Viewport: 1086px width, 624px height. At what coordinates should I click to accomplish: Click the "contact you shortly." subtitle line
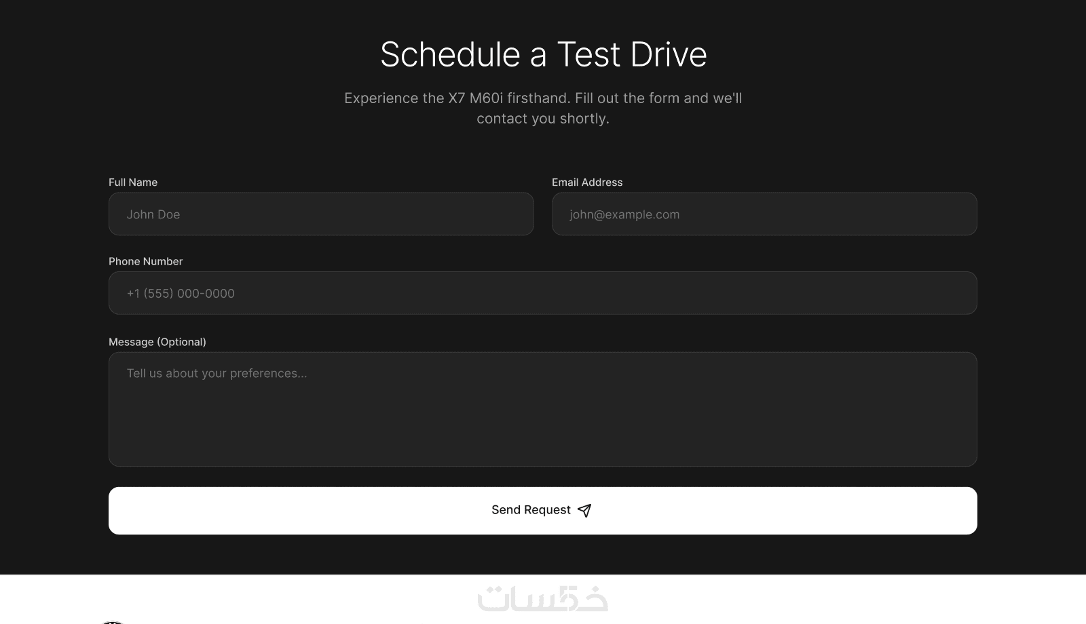(x=543, y=119)
